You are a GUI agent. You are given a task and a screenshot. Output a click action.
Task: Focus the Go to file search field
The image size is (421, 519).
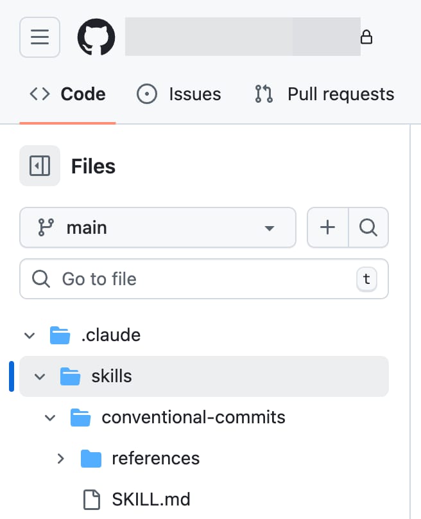pyautogui.click(x=193, y=279)
